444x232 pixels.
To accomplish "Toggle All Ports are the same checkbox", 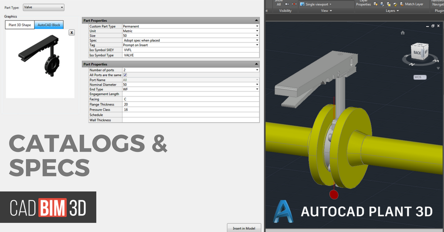I will [125, 75].
